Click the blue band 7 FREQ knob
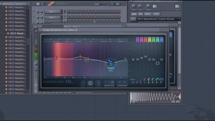Image resolution: width=215 pixels, height=121 pixels. click(162, 79)
